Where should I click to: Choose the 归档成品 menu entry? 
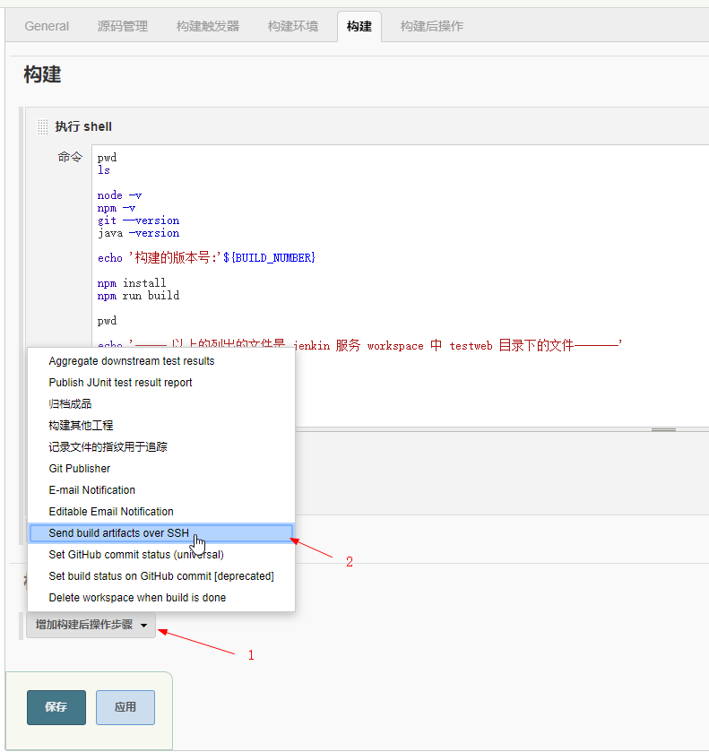pyautogui.click(x=161, y=404)
